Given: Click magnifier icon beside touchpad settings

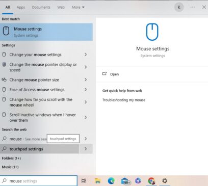Looking at the screenshot, I should tap(4, 149).
